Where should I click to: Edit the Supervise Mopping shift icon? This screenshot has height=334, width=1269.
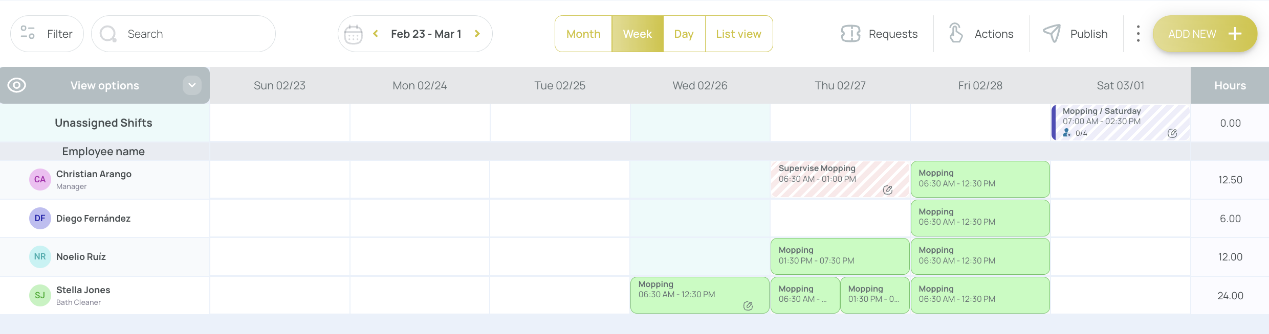[888, 190]
